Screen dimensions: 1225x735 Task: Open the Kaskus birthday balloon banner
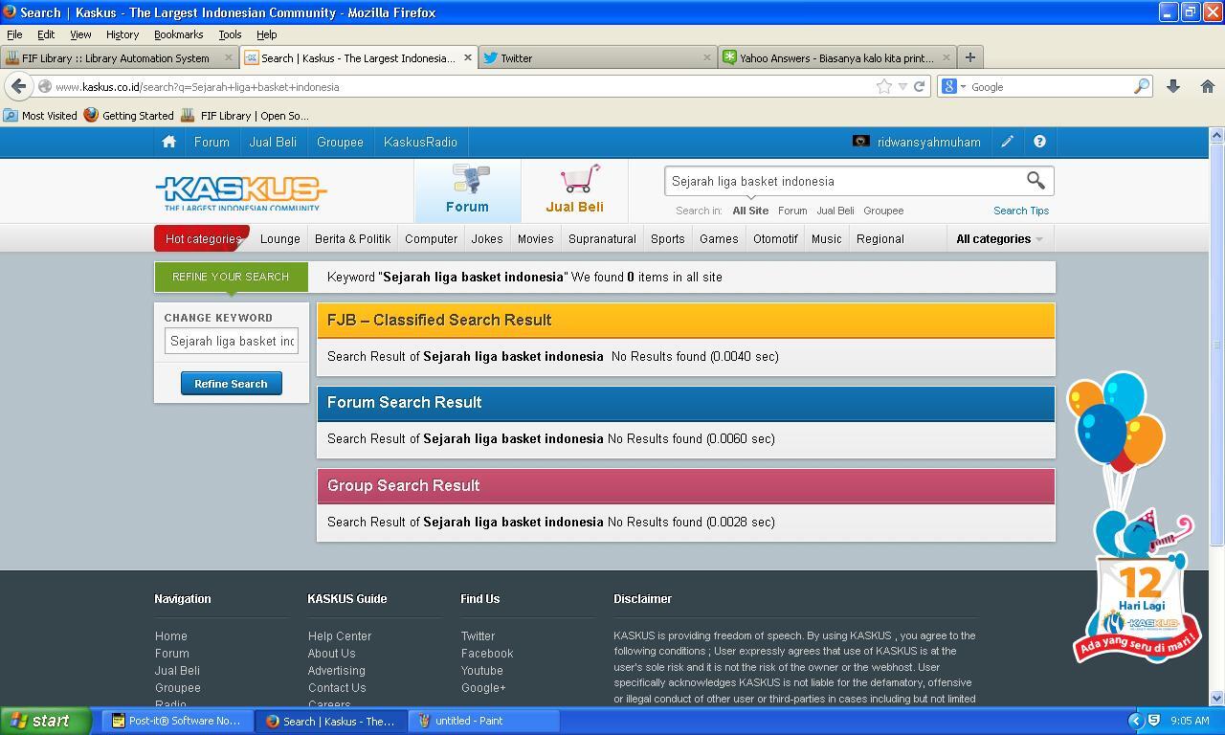tap(1134, 517)
